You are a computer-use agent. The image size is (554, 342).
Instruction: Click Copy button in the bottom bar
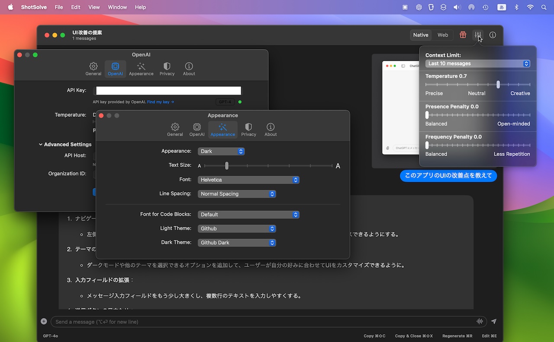374,336
